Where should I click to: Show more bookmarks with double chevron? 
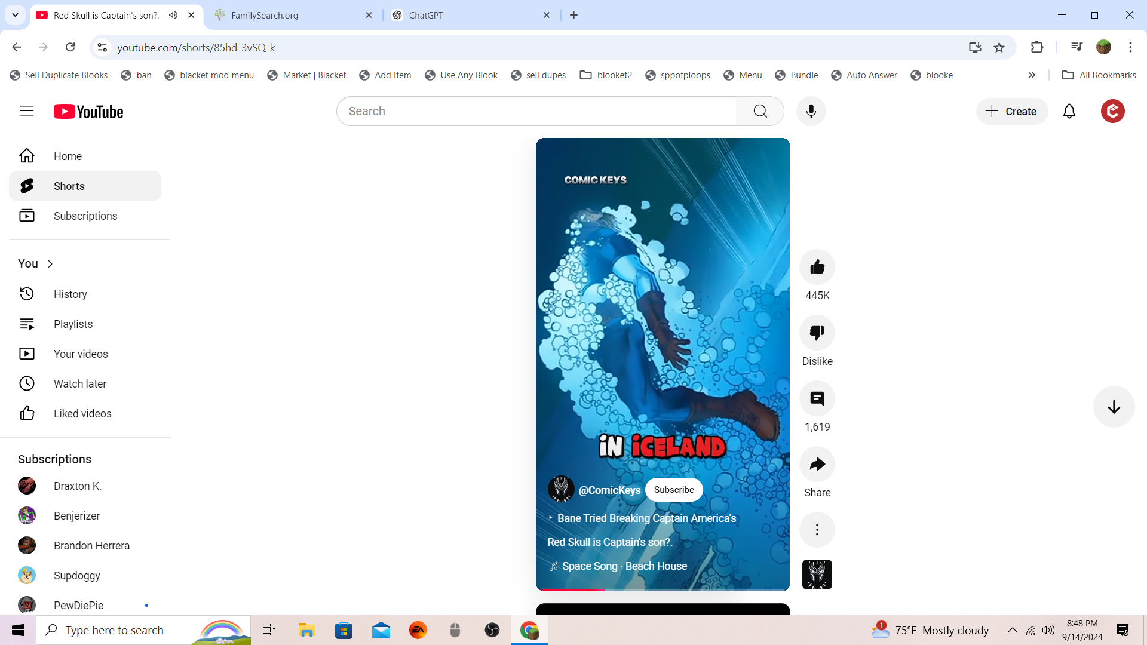click(1032, 75)
